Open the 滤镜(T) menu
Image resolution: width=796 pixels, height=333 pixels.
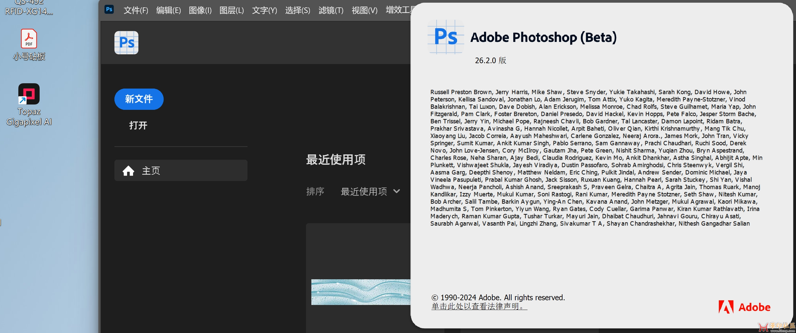[331, 11]
